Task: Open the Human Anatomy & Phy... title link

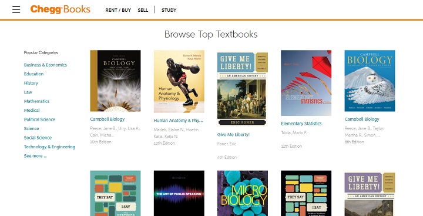Action: [179, 121]
